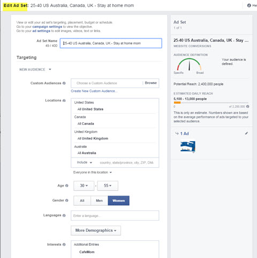Image resolution: width=257 pixels, height=258 pixels.
Task: Select the All United Kingdom location entry
Action: coord(93,138)
